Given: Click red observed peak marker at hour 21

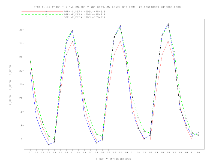Looking at the screenshot, I should pyautogui.click(x=72, y=41).
